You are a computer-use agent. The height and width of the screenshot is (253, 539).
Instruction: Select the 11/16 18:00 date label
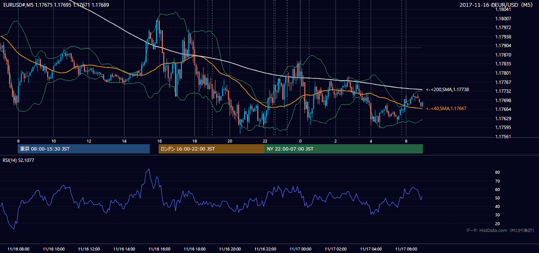pyautogui.click(x=194, y=249)
